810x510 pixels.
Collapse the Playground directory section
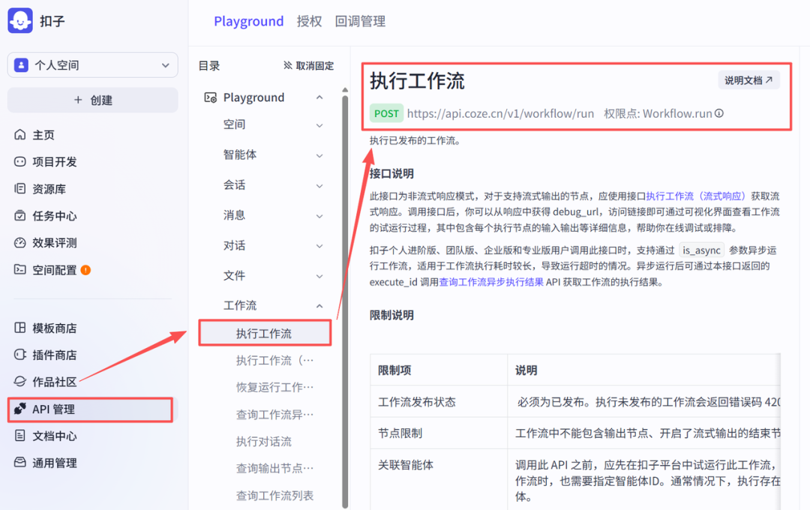tap(319, 97)
